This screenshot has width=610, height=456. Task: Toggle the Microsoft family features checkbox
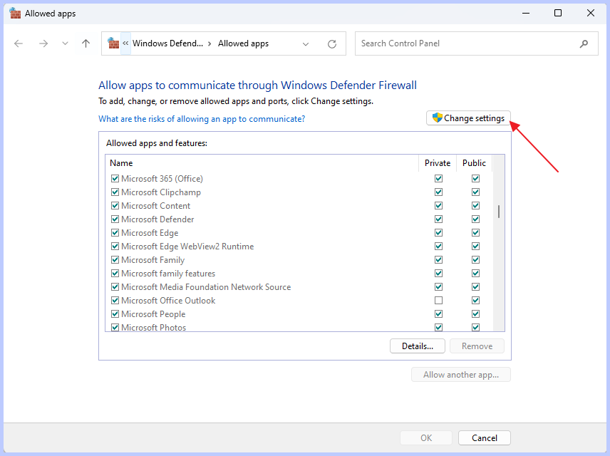(115, 273)
